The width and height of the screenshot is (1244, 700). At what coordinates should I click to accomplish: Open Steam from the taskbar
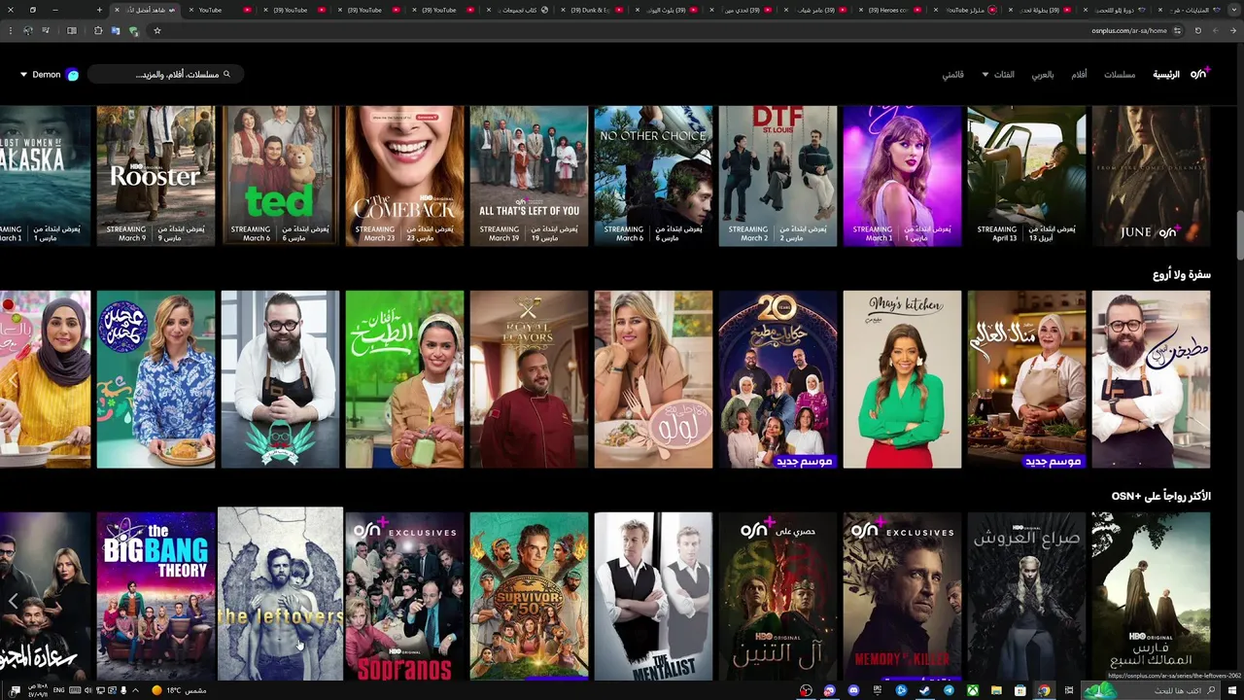pyautogui.click(x=925, y=690)
